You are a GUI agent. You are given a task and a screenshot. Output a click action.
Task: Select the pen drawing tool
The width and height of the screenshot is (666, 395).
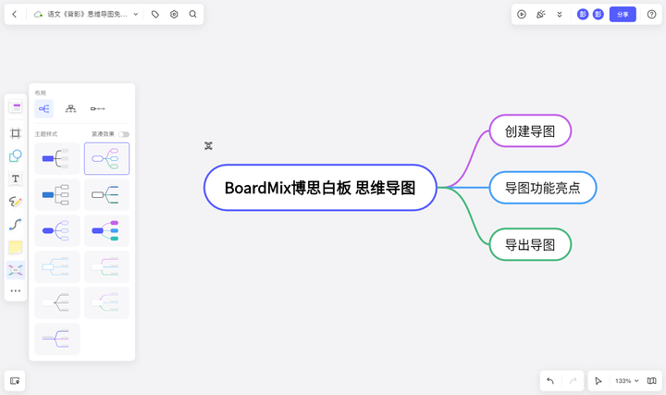click(16, 202)
